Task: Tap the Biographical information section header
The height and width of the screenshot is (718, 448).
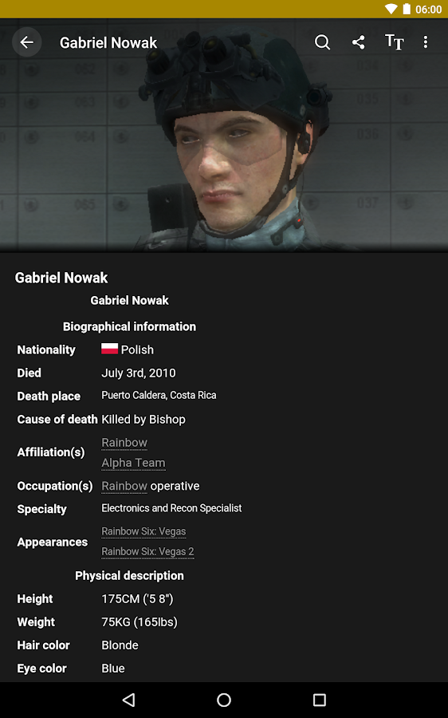Action: click(x=129, y=326)
